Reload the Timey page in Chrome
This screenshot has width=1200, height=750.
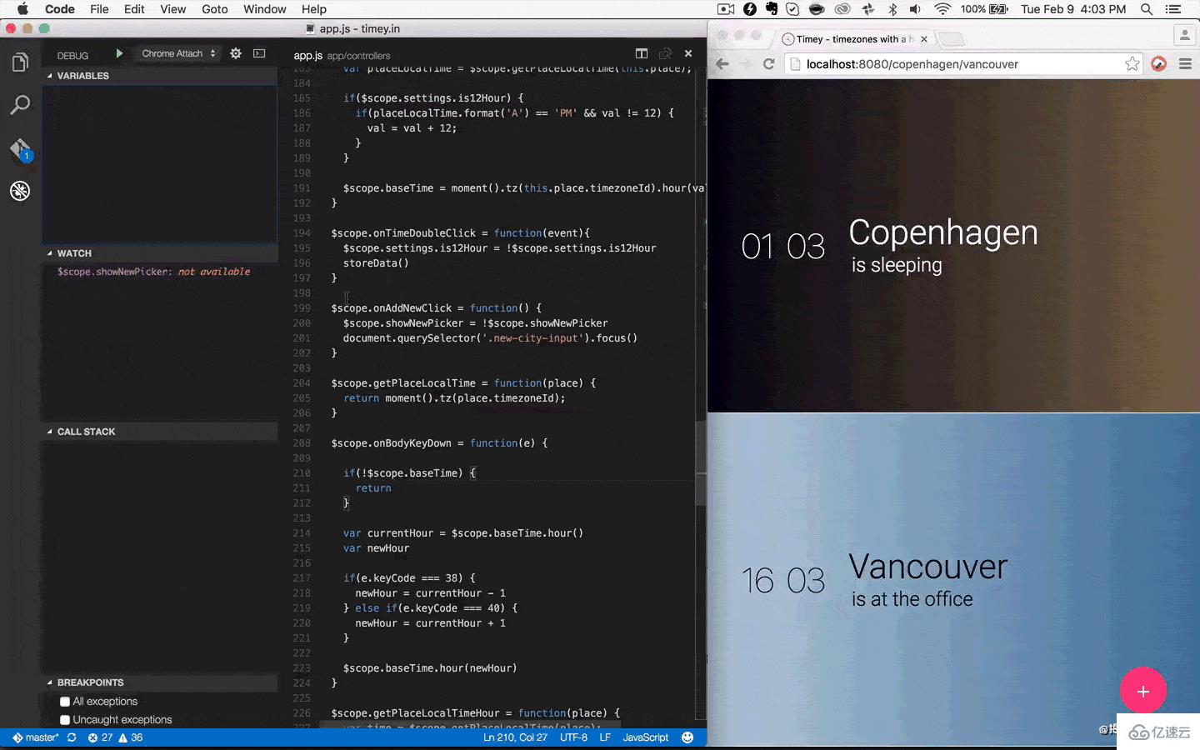[768, 64]
